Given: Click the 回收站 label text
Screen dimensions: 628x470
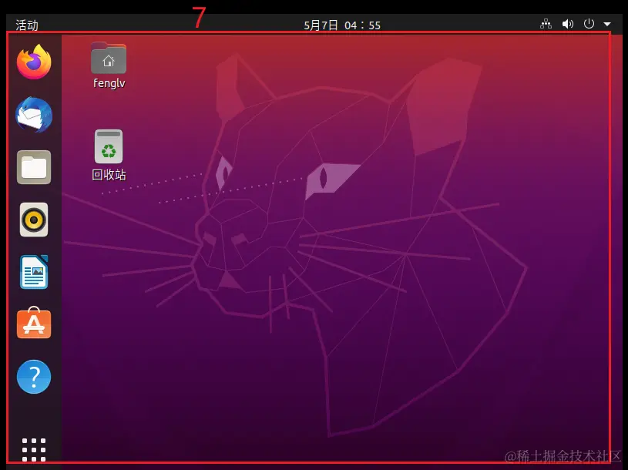Looking at the screenshot, I should [109, 175].
